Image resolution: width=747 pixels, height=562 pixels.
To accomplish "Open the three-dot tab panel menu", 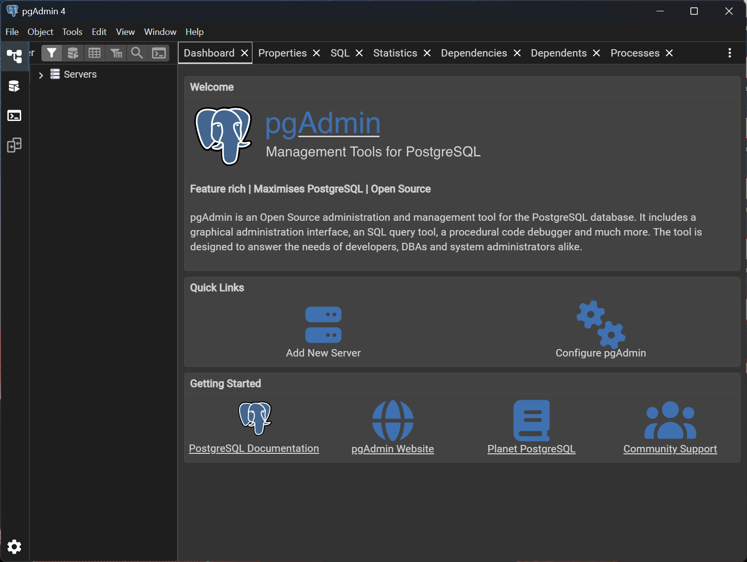I will click(729, 53).
